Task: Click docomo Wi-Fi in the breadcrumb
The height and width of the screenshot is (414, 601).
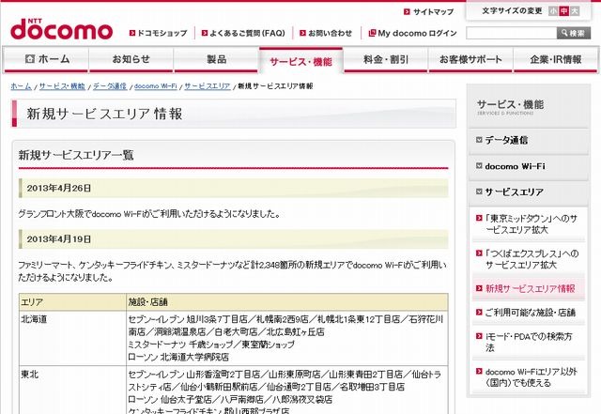Action: coord(156,86)
